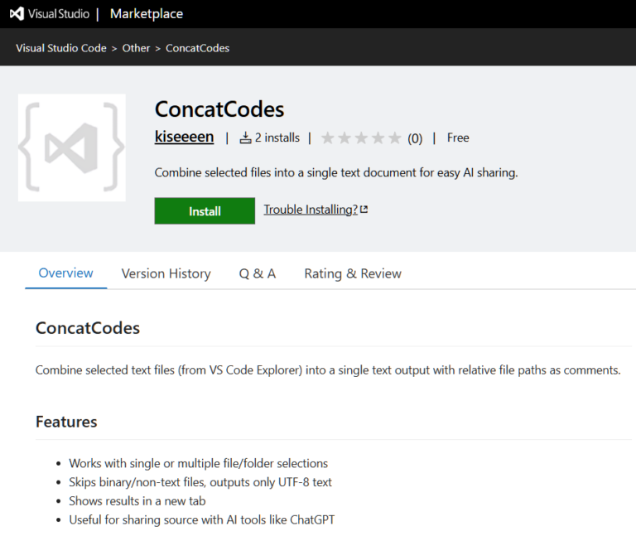This screenshot has width=636, height=536.
Task: Open the Marketplace home link
Action: pos(147,14)
